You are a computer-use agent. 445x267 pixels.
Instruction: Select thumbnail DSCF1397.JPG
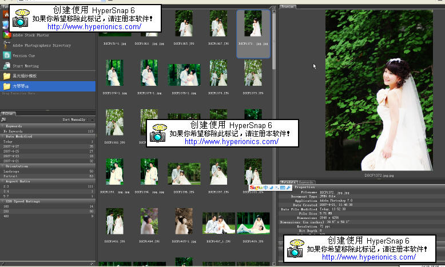218,172
